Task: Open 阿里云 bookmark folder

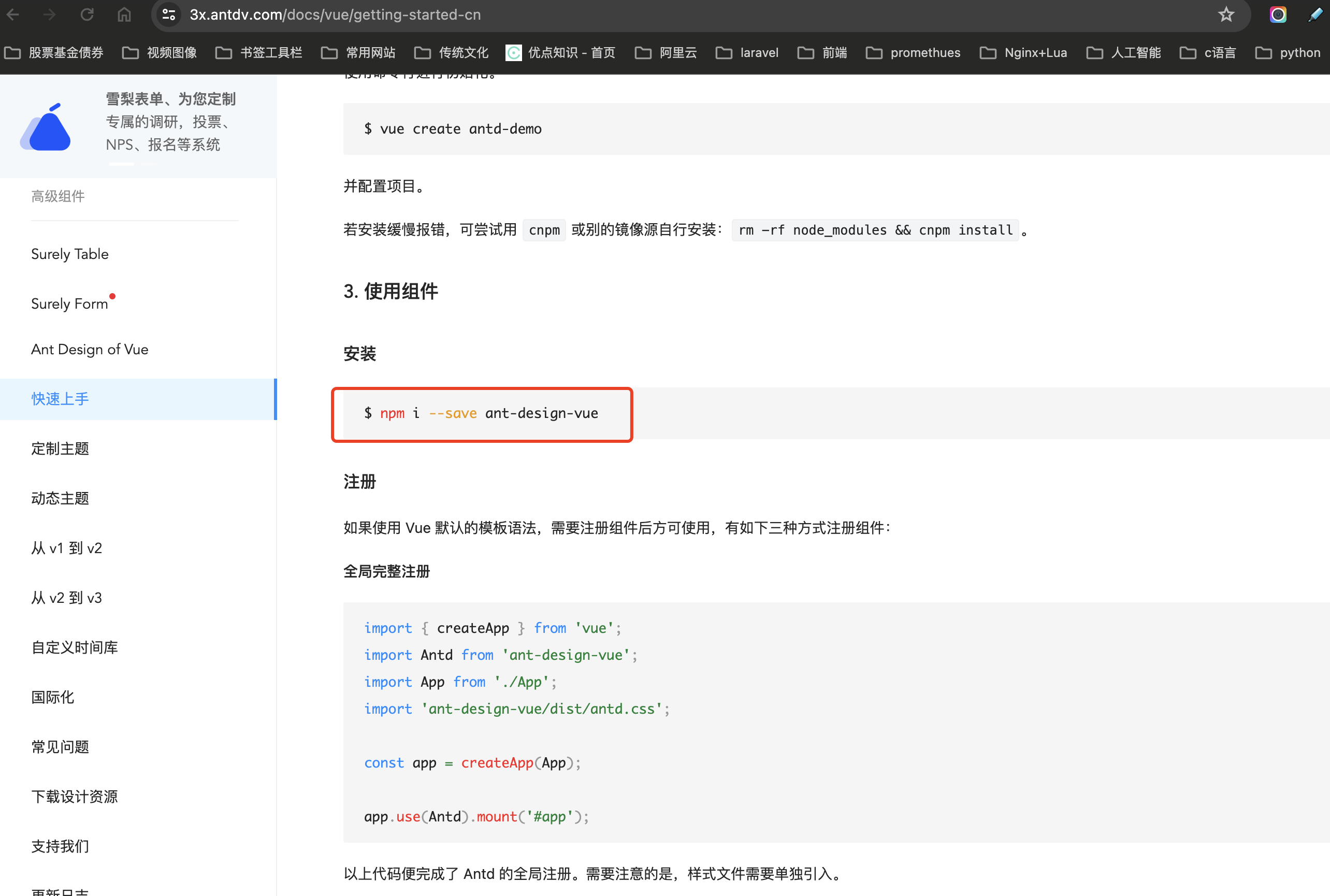Action: 666,53
